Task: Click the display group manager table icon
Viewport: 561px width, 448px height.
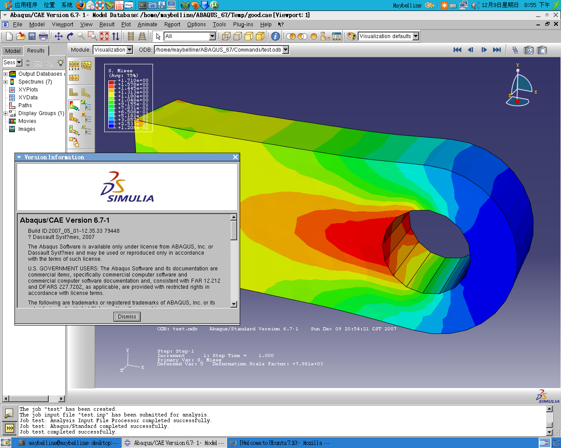Action: point(337,36)
